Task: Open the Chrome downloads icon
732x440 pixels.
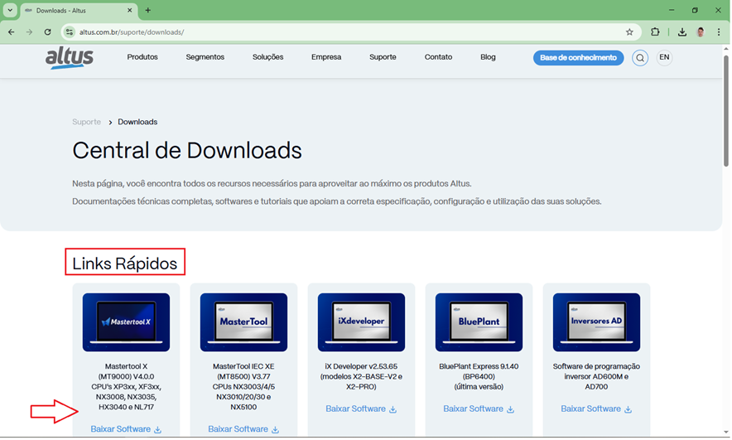Action: coord(681,32)
